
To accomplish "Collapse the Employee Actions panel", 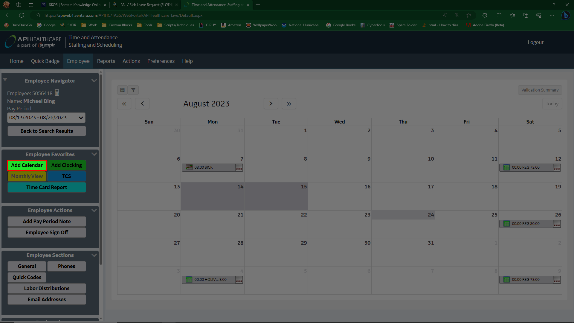I will [x=94, y=210].
